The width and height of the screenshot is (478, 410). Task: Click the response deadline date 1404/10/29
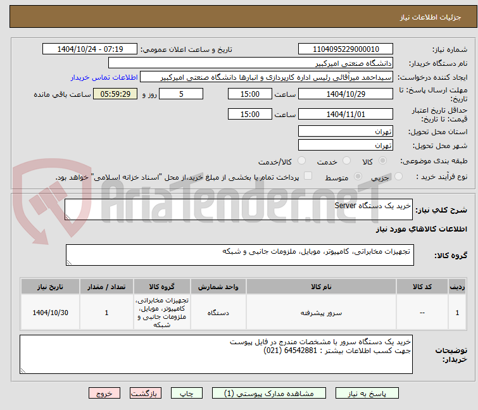(x=346, y=94)
